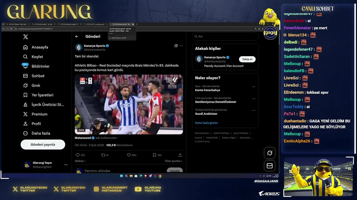Open Suudi Arabistan trend

click(x=206, y=114)
